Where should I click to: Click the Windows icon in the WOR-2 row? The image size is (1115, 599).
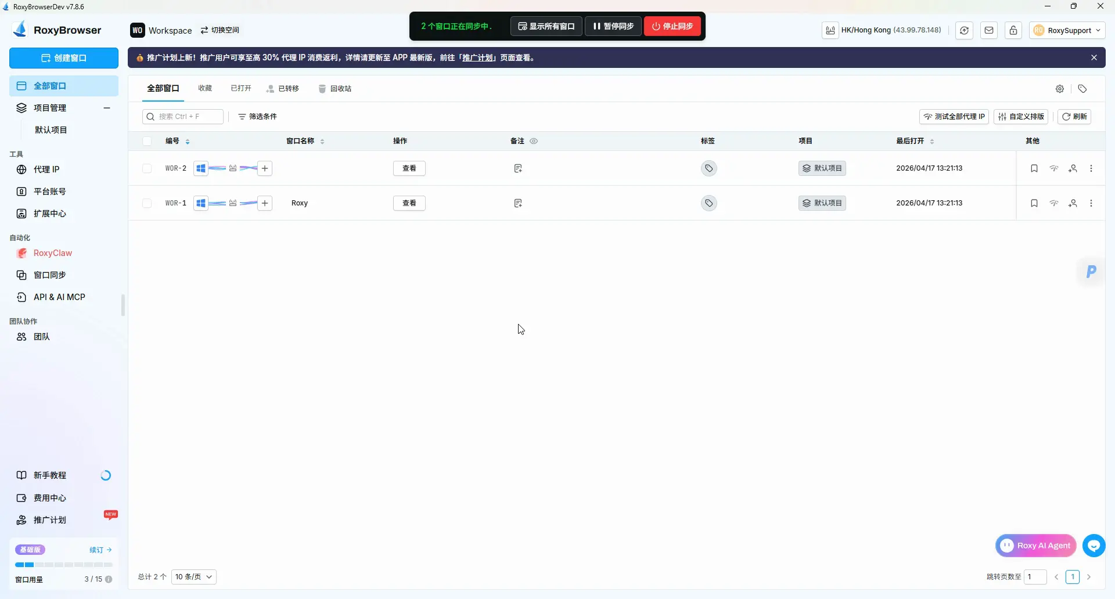tap(201, 168)
